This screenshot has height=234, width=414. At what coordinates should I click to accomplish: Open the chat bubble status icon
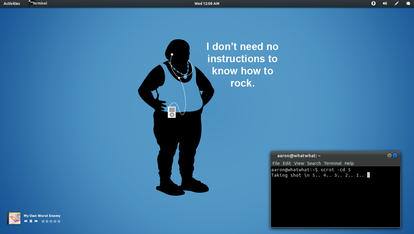(408, 4)
